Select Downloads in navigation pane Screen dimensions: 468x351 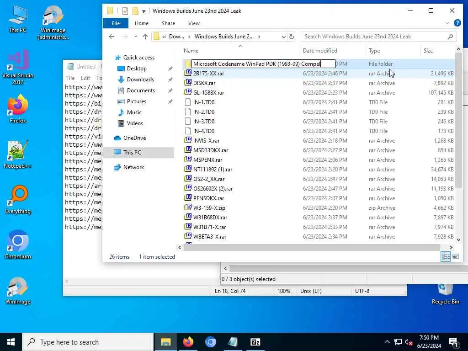point(140,80)
